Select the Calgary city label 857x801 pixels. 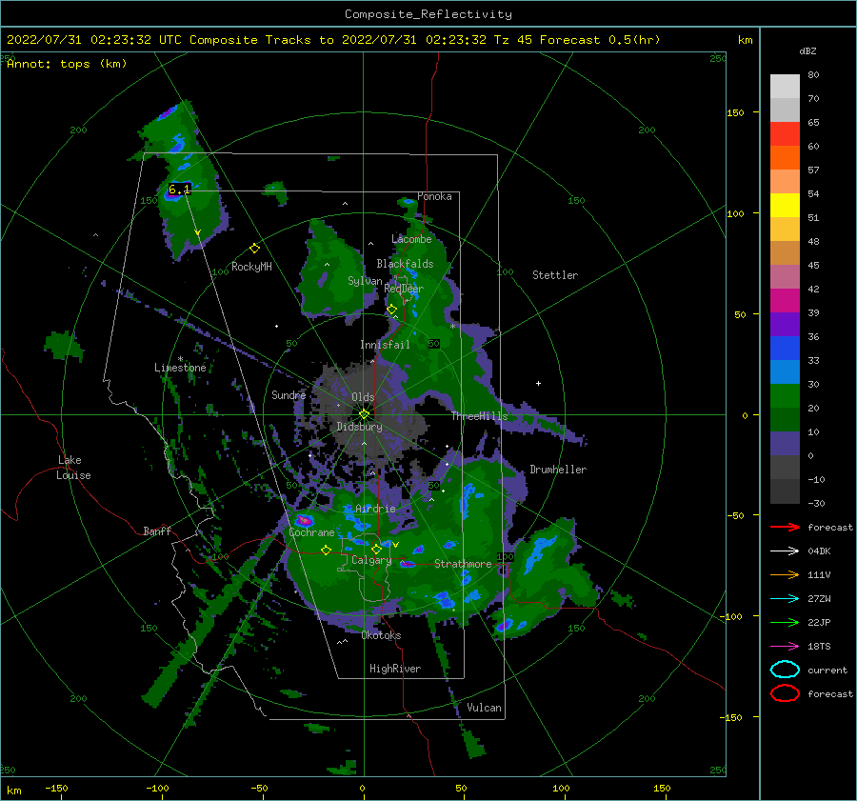click(371, 560)
